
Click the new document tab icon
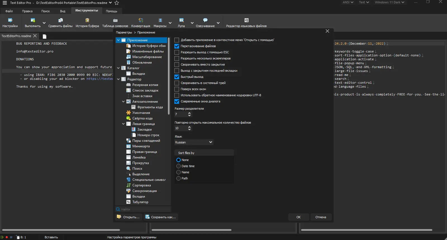(44, 36)
